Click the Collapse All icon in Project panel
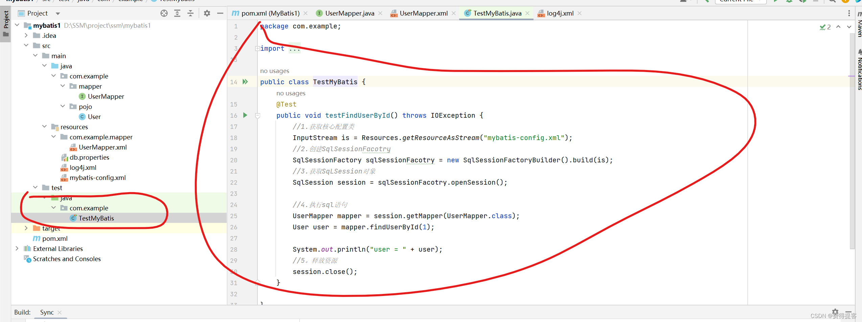This screenshot has height=322, width=862. click(x=190, y=13)
